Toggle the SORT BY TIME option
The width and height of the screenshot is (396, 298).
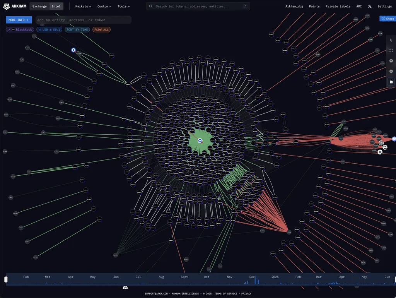(77, 29)
